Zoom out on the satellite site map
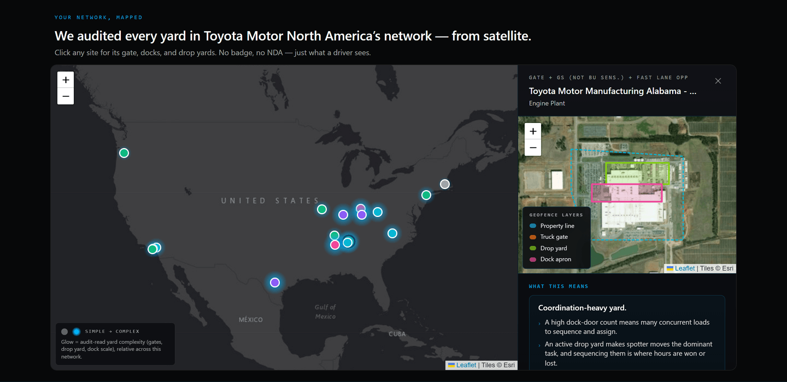 (x=533, y=148)
